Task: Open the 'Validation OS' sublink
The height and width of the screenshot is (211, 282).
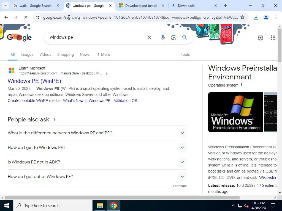Action: click(x=125, y=101)
